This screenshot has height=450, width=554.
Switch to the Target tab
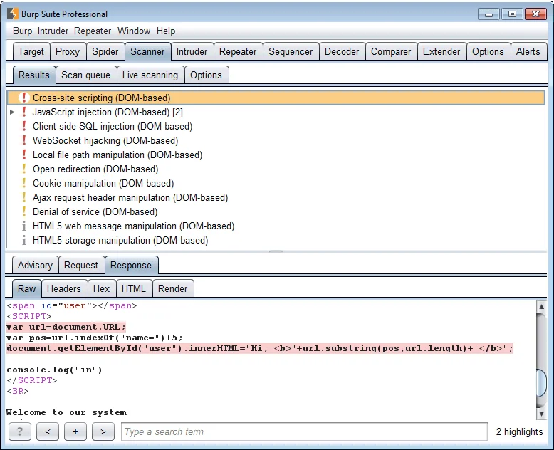coord(31,51)
